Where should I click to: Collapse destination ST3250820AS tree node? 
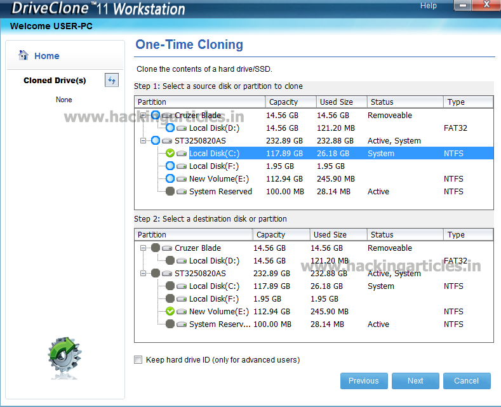click(x=143, y=274)
